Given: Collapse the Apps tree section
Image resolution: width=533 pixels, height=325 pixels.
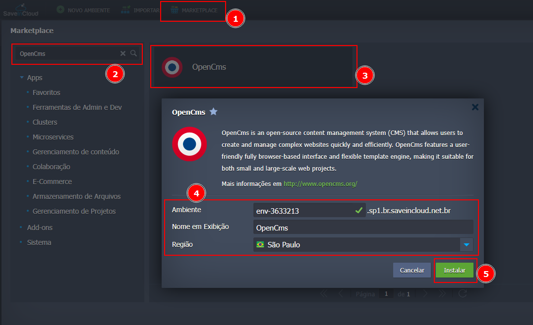Looking at the screenshot, I should 22,78.
